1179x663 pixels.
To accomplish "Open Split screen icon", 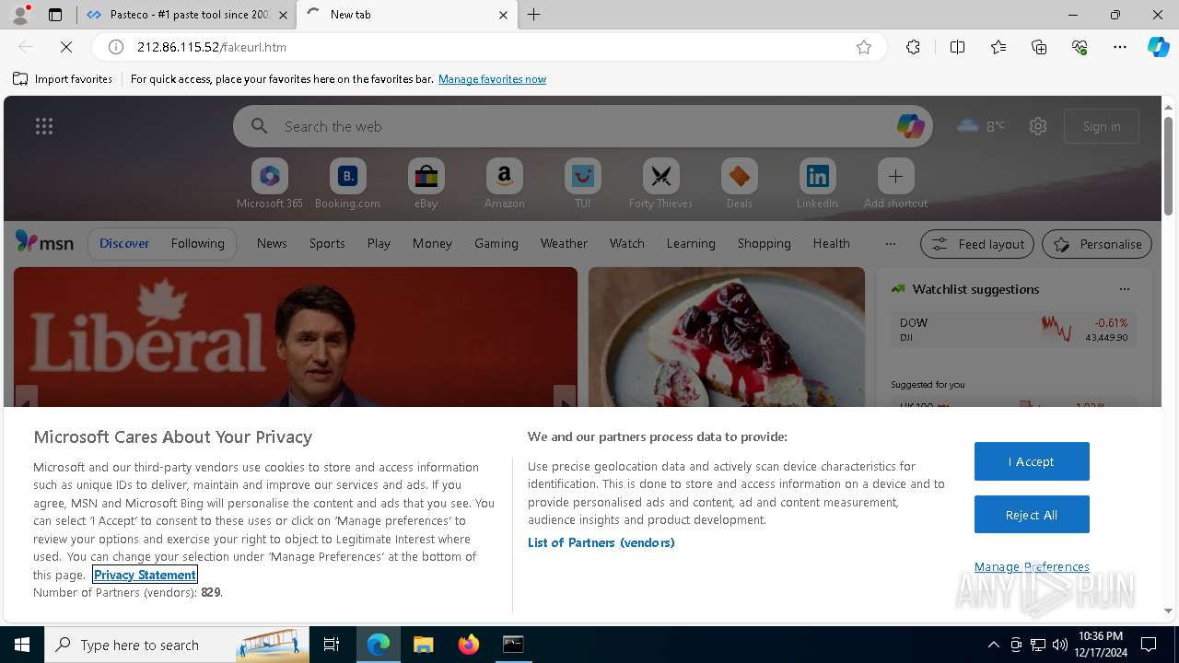I will [957, 47].
